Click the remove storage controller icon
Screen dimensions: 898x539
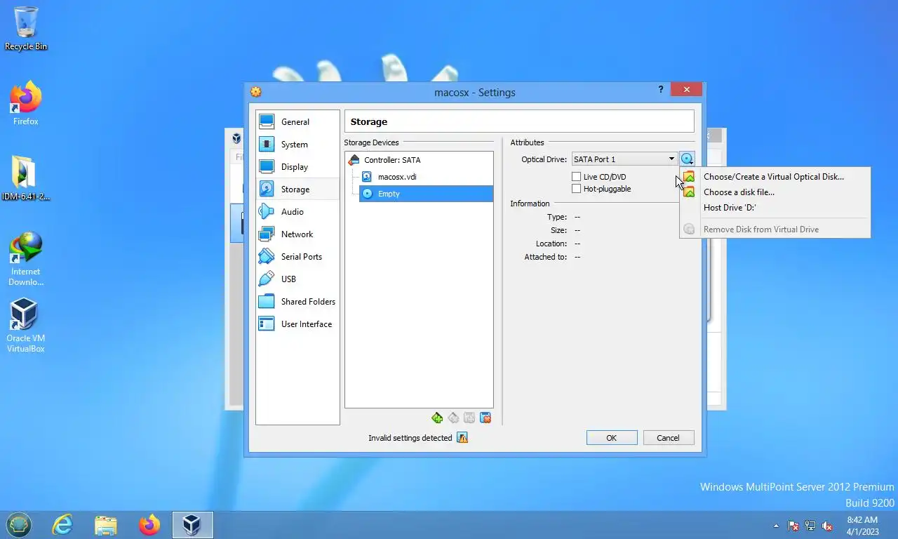[x=453, y=418]
